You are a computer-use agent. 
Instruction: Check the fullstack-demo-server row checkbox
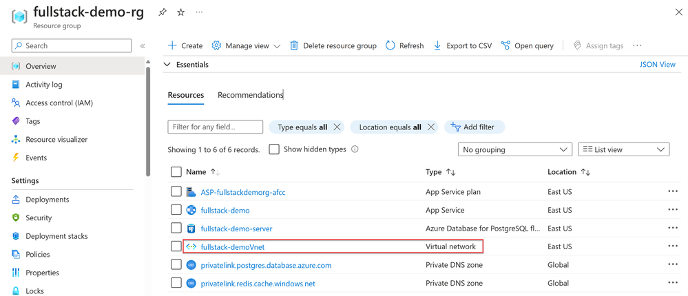[x=176, y=229]
